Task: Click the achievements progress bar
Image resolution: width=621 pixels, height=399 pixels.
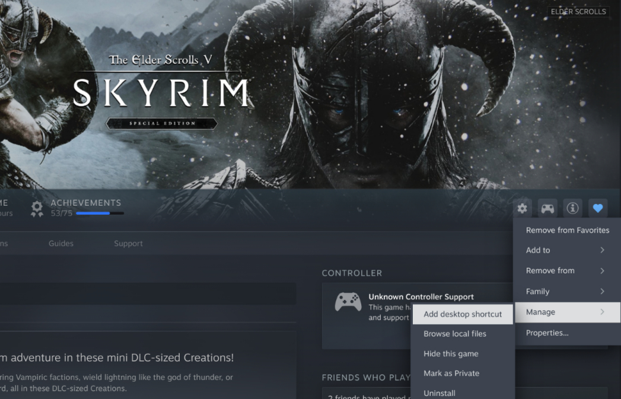Action: click(100, 213)
